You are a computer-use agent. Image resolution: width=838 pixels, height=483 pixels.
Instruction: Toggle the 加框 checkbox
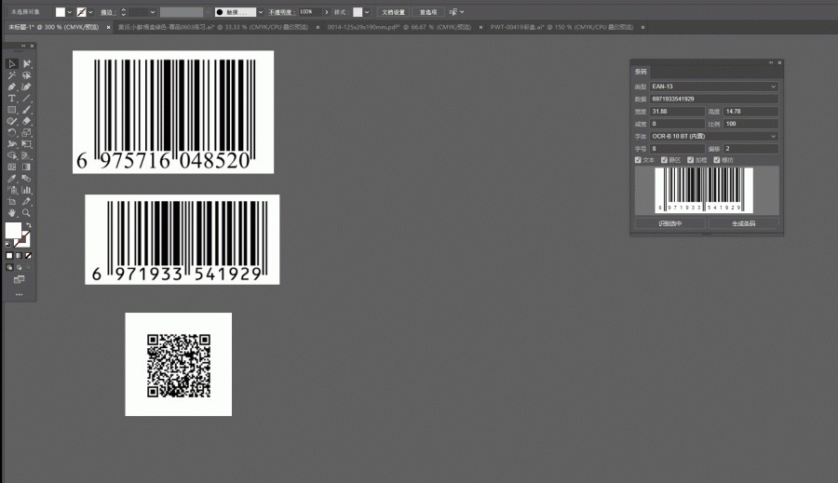(690, 160)
